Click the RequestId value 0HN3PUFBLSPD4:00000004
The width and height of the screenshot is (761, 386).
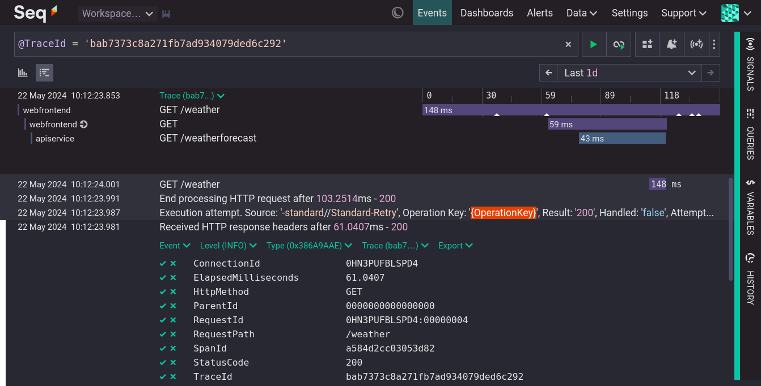click(x=407, y=320)
